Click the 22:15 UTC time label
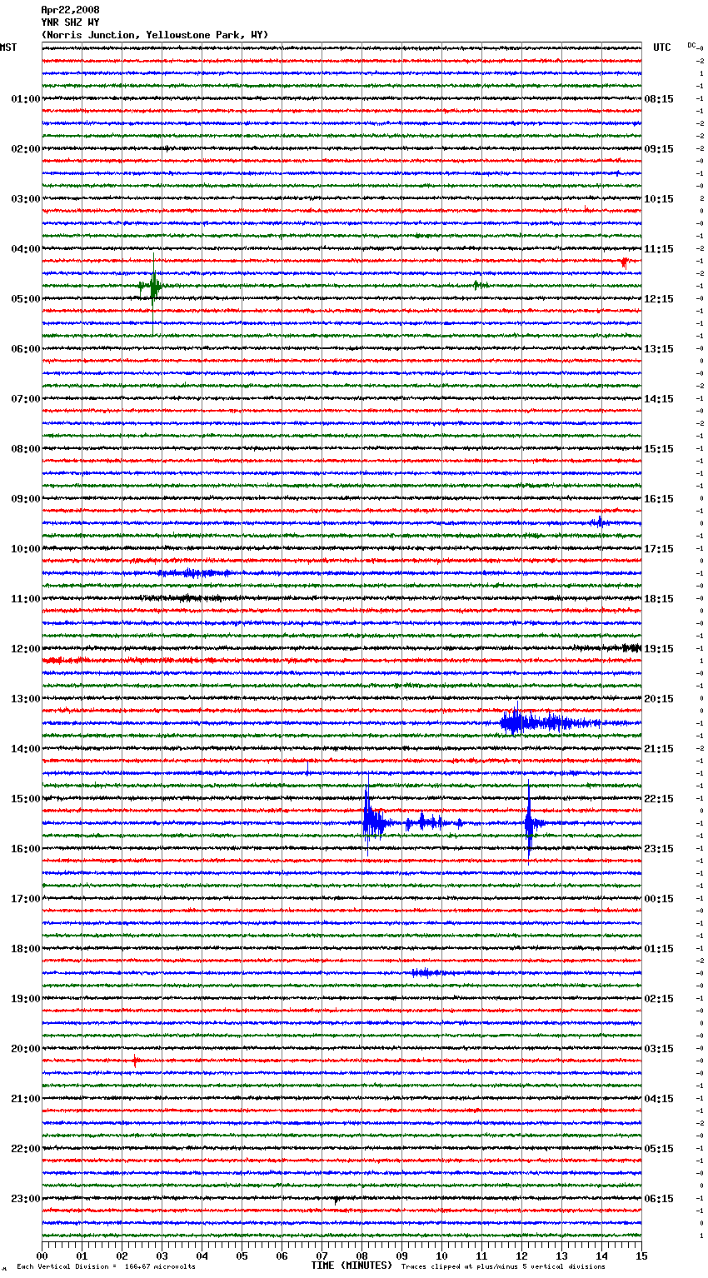This screenshot has width=708, height=1278. [659, 799]
